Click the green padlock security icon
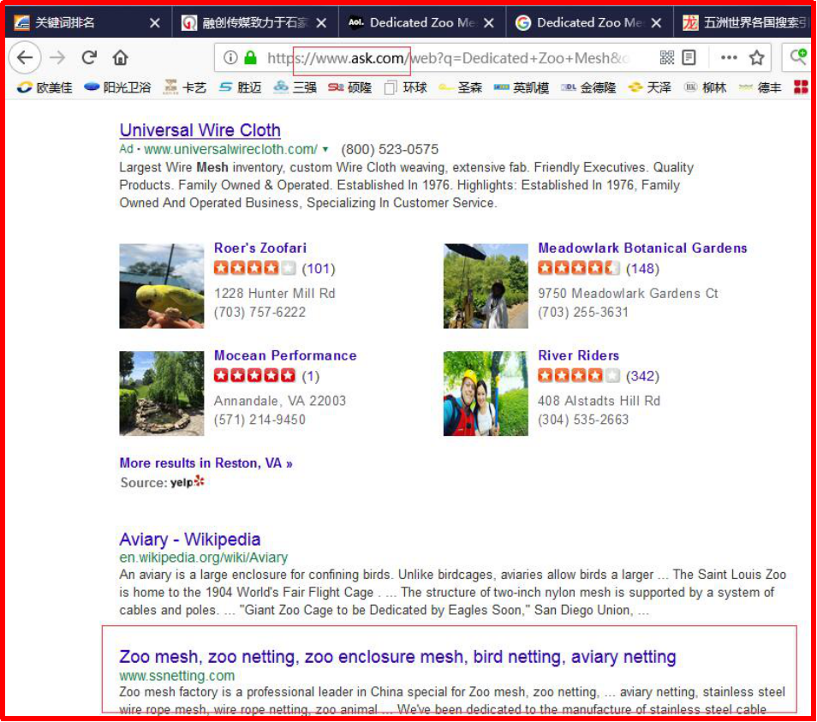 (250, 58)
